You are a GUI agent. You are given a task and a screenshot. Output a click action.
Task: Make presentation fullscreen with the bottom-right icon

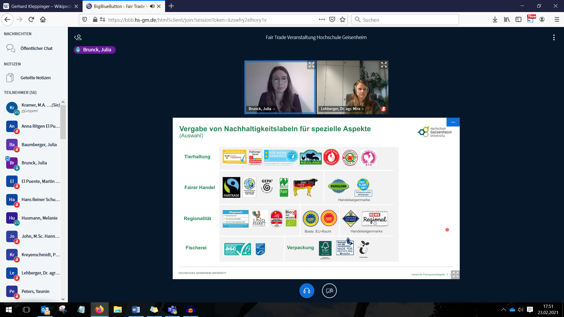click(x=455, y=275)
